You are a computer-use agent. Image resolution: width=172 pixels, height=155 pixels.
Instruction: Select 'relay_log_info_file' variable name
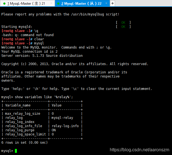click(x=24, y=126)
